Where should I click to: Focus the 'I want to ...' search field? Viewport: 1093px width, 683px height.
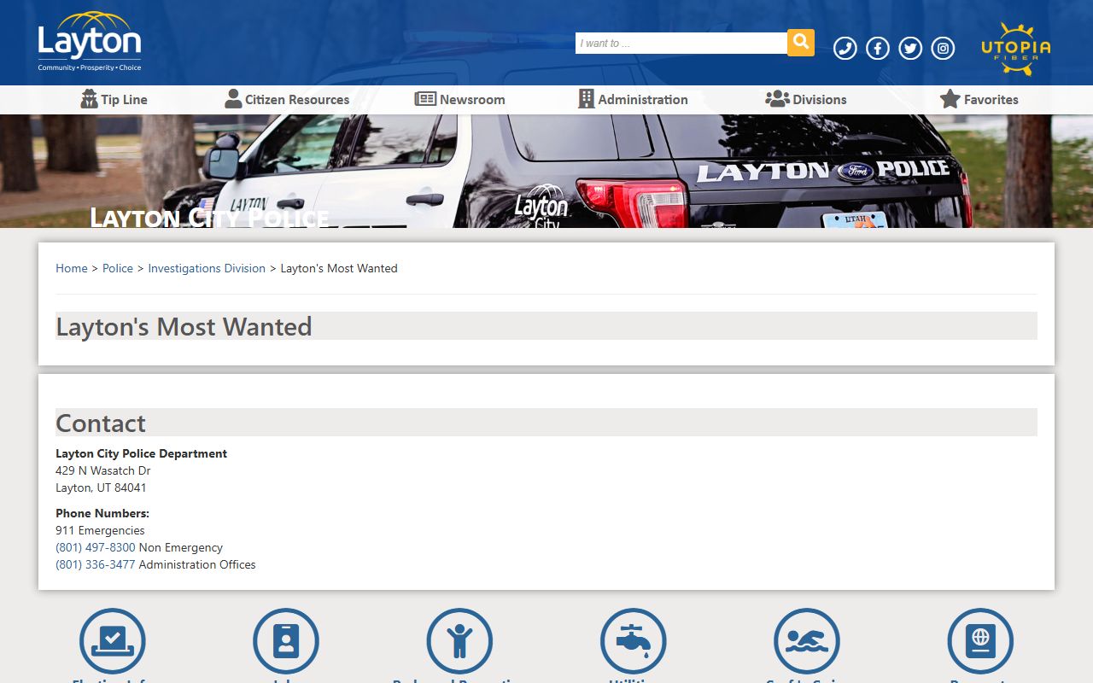click(681, 43)
